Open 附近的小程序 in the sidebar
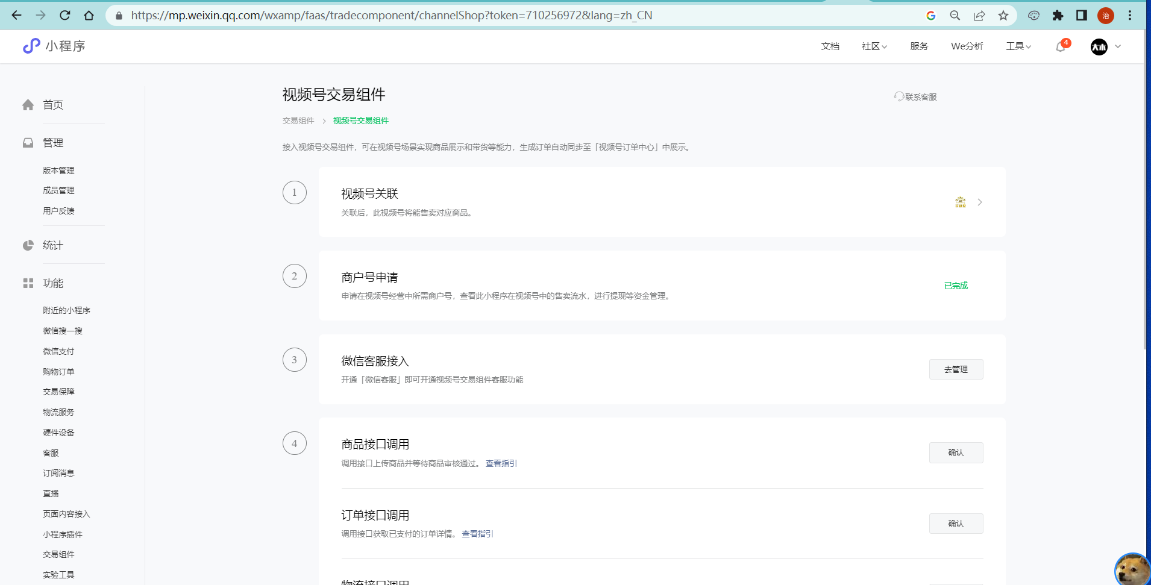The height and width of the screenshot is (585, 1151). click(x=66, y=310)
